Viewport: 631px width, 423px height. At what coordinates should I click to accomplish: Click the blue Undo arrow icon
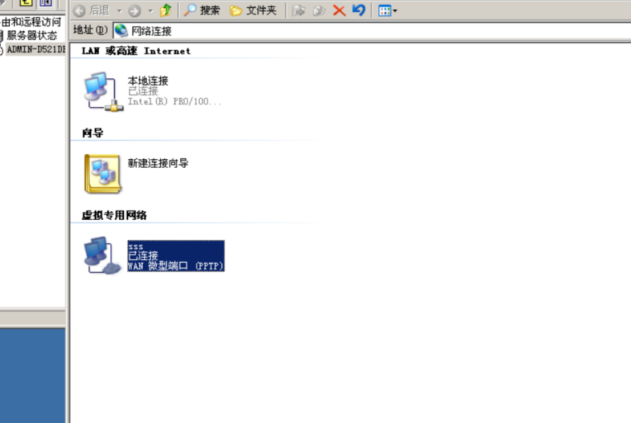tap(358, 10)
